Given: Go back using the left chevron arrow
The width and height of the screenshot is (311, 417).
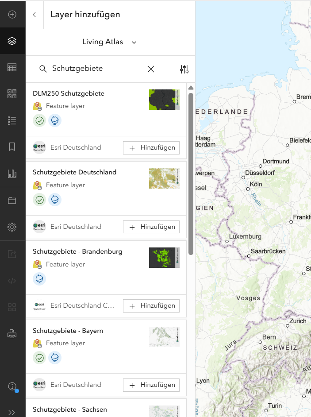Looking at the screenshot, I should tap(35, 15).
